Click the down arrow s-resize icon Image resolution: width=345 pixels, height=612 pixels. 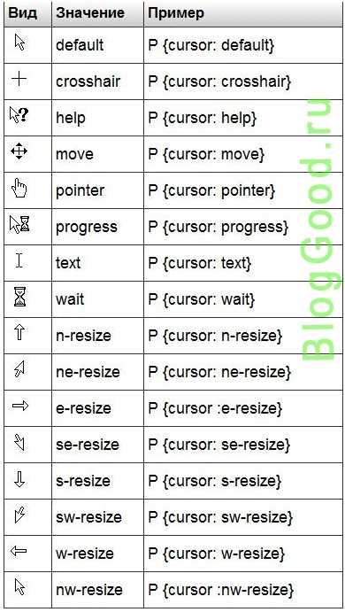tap(19, 479)
